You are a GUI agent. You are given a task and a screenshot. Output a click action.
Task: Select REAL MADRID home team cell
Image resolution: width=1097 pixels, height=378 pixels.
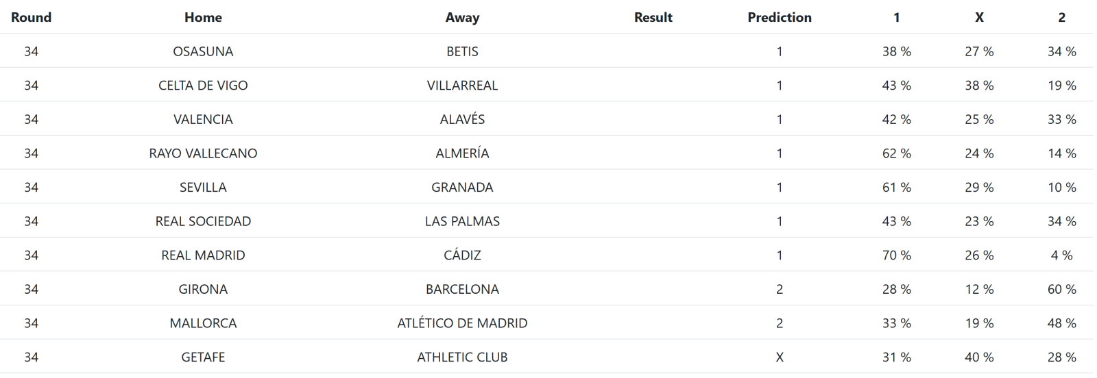203,255
